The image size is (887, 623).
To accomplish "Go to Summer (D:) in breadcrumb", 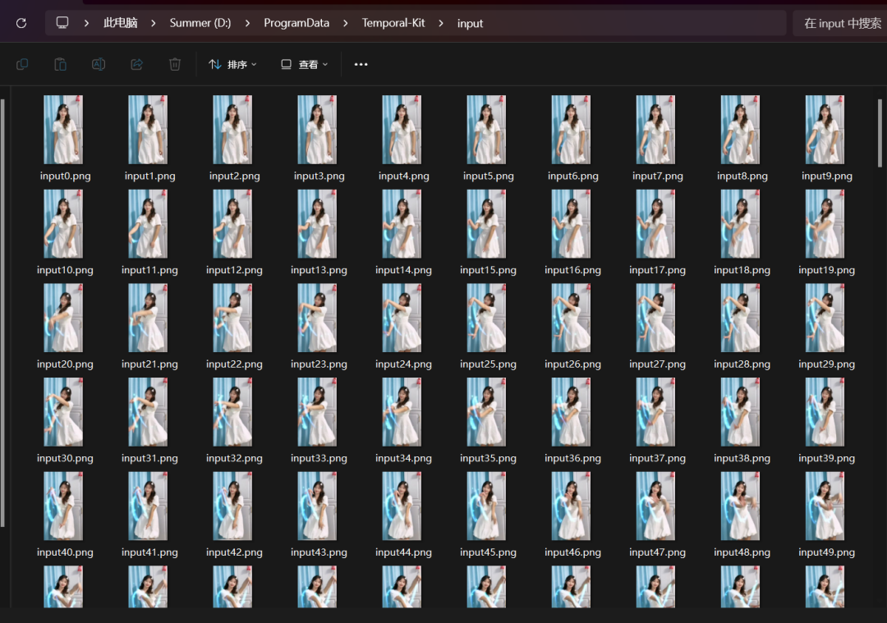I will point(200,23).
